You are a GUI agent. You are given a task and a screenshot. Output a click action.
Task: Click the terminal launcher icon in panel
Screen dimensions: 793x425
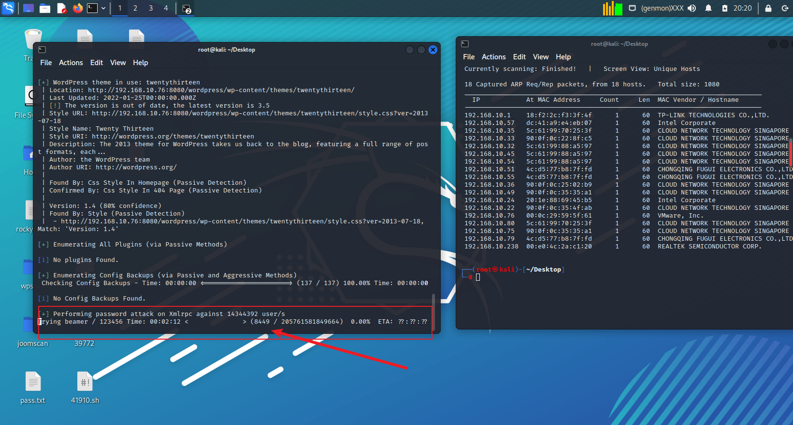click(92, 8)
